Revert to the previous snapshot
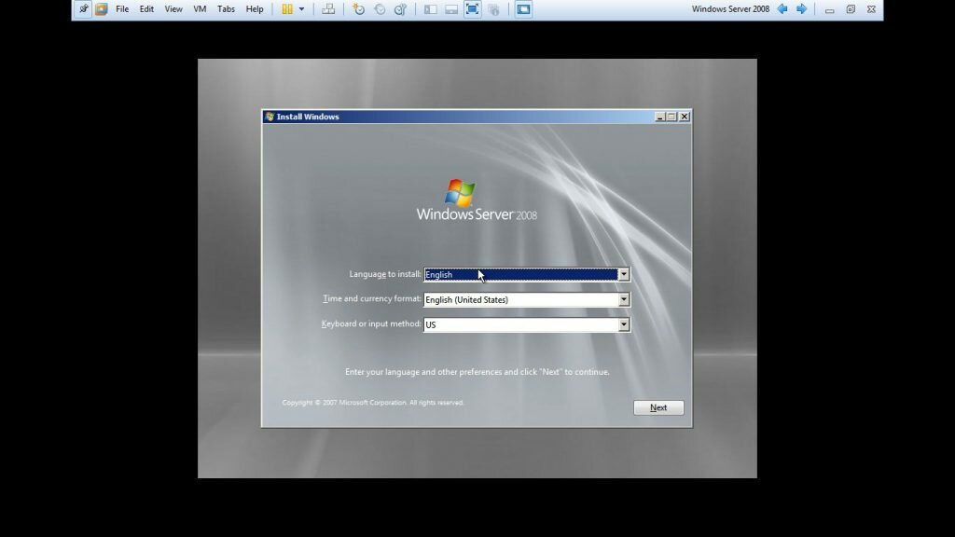The height and width of the screenshot is (537, 955). point(380,9)
